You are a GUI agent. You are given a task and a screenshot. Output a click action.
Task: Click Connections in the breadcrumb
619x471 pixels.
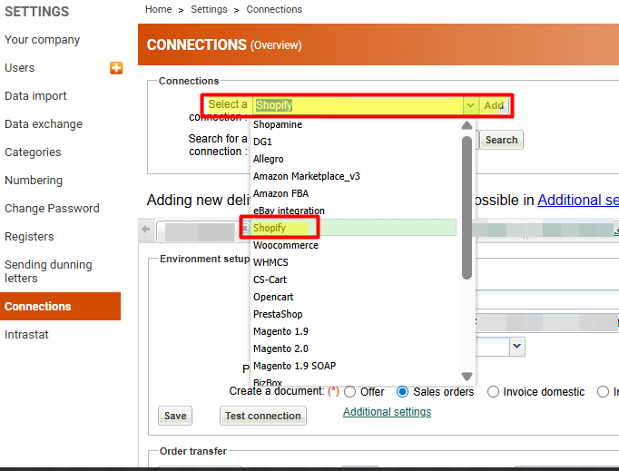[274, 9]
